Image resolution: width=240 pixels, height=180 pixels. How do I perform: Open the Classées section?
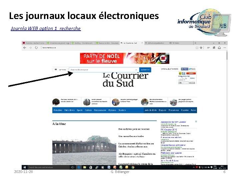click(185, 110)
